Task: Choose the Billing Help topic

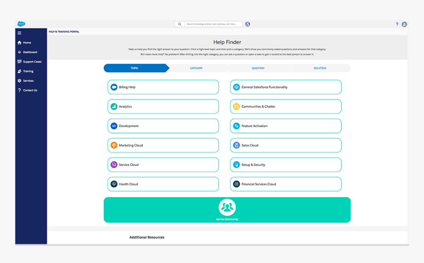Action: click(x=163, y=87)
